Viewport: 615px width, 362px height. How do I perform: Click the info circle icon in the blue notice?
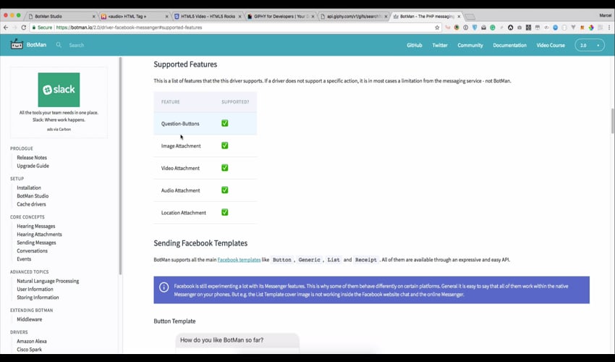pyautogui.click(x=164, y=287)
